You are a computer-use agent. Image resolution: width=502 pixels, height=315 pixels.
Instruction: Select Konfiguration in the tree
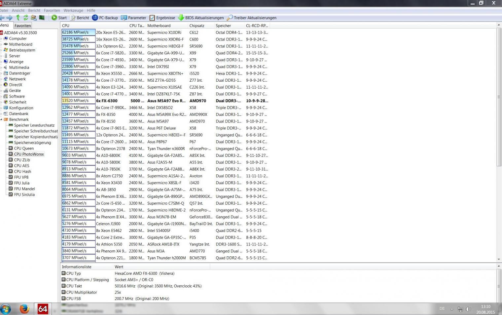(21, 108)
